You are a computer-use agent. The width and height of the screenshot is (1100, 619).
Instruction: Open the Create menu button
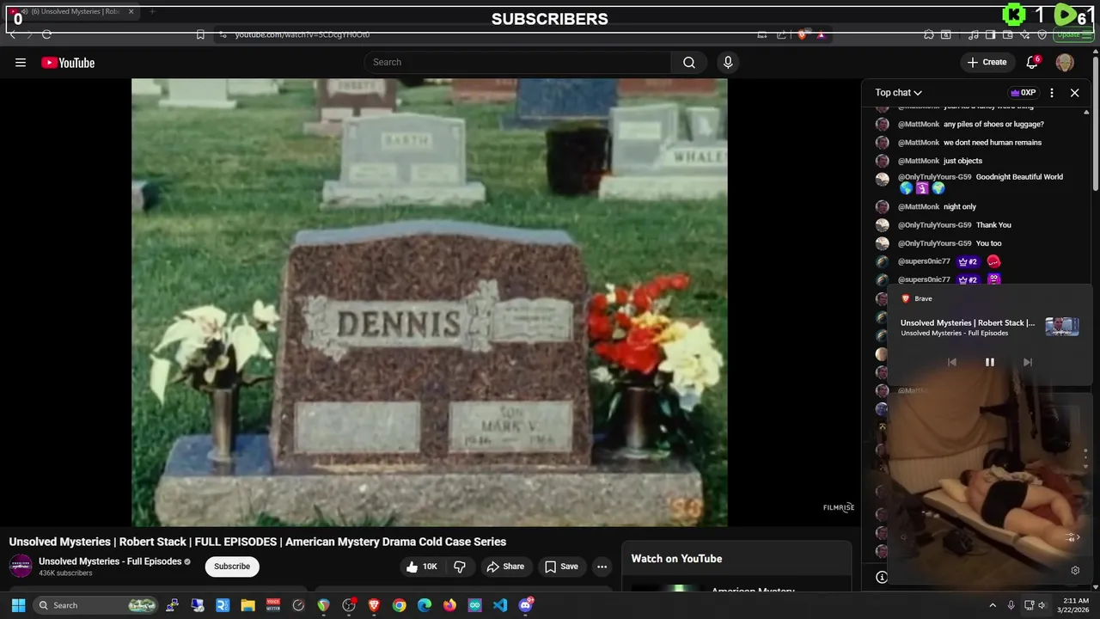pos(987,62)
